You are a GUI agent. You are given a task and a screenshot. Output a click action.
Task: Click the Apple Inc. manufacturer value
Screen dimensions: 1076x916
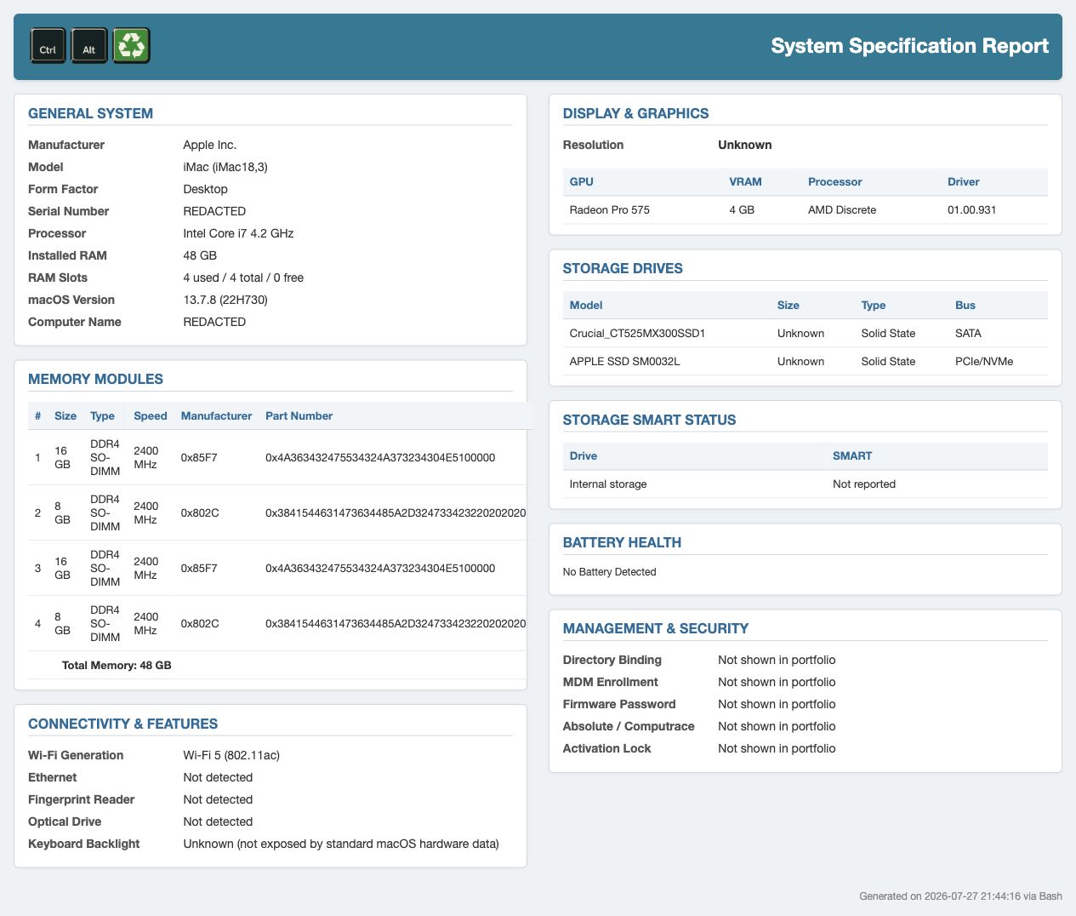pos(210,145)
